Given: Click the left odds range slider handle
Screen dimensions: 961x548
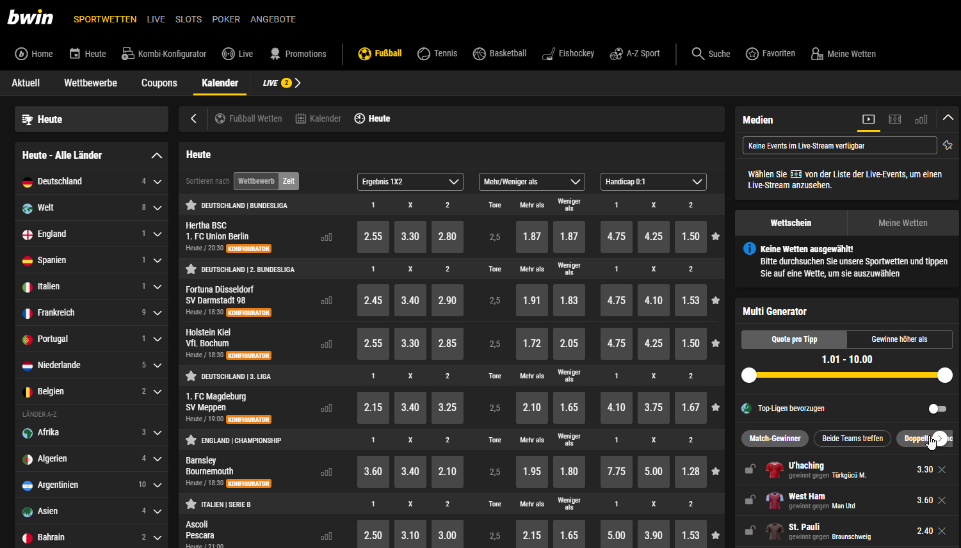Looking at the screenshot, I should [749, 375].
